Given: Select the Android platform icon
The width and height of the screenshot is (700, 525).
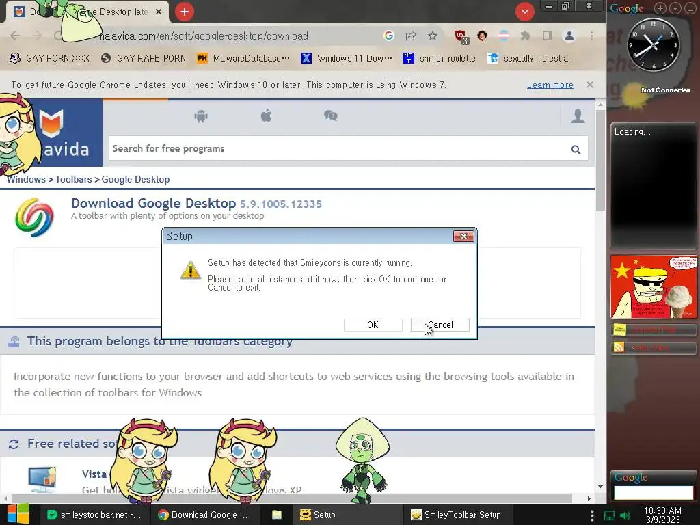Looking at the screenshot, I should coord(201,116).
